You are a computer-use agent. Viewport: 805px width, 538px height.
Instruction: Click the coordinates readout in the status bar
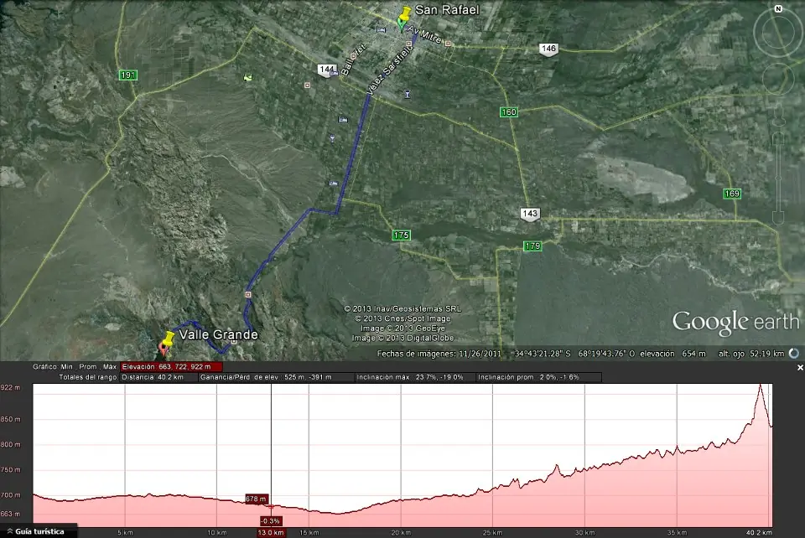pos(575,354)
